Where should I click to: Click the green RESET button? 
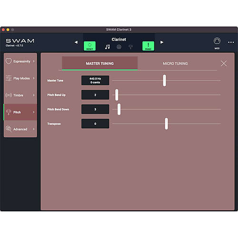click(x=89, y=46)
